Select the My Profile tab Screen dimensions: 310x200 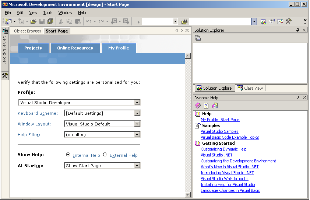119,48
